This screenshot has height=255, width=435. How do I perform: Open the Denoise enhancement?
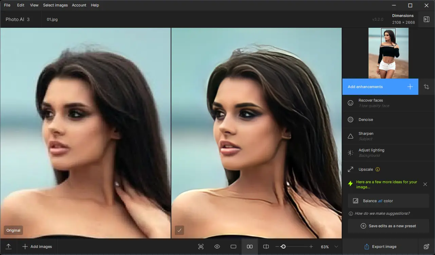pos(366,120)
